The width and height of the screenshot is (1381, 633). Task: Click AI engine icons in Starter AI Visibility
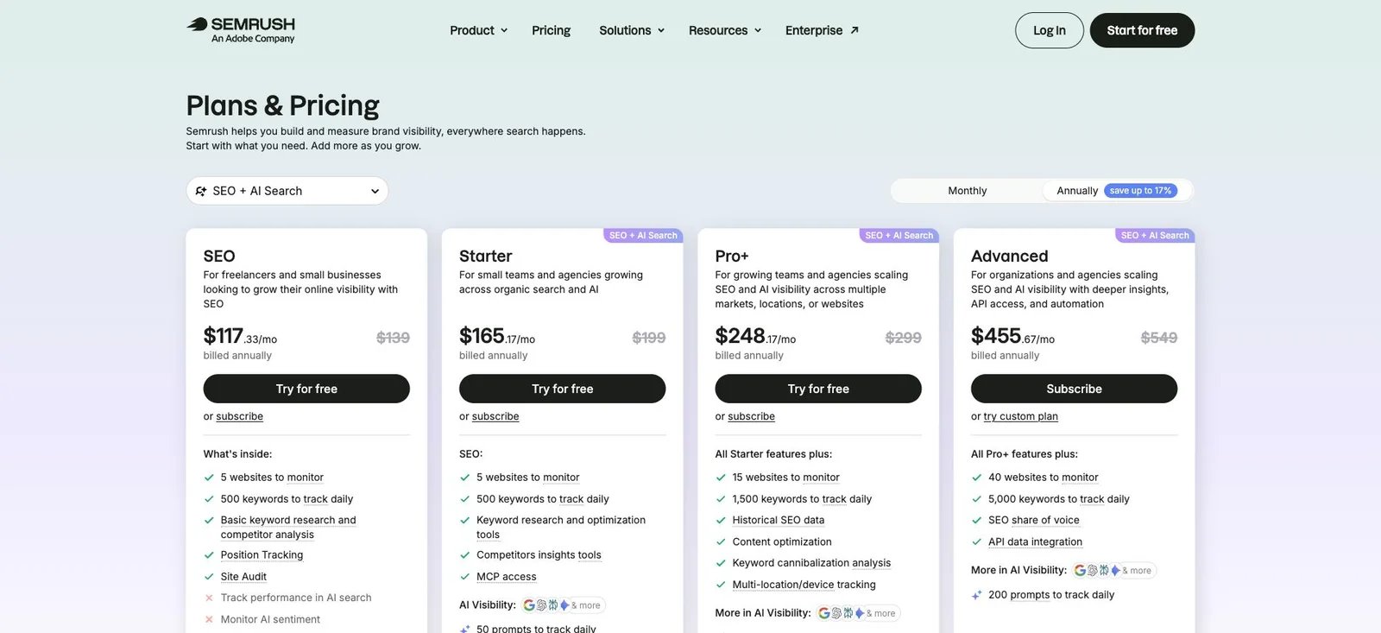coord(563,605)
